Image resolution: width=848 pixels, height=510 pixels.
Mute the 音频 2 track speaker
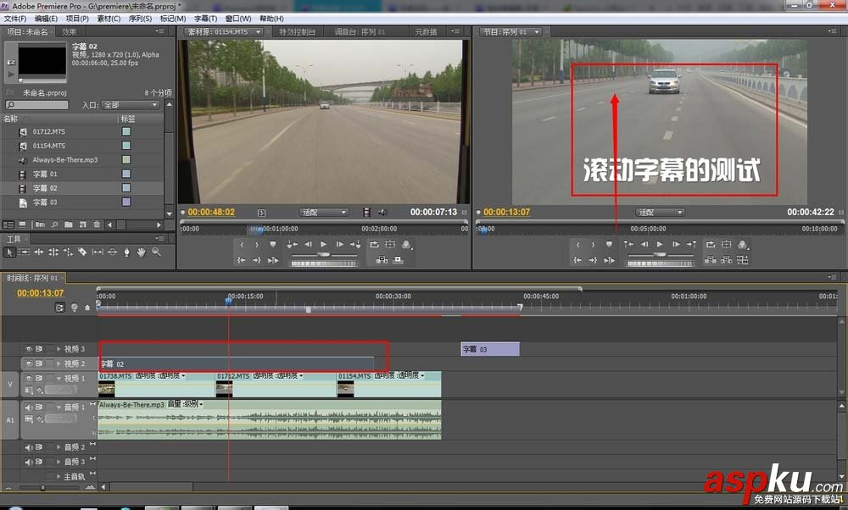(29, 447)
